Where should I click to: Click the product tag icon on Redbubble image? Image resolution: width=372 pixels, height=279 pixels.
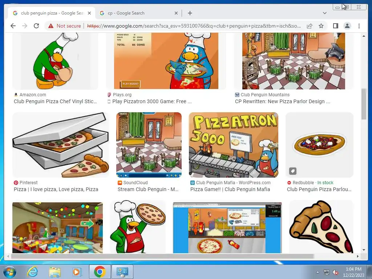[293, 171]
